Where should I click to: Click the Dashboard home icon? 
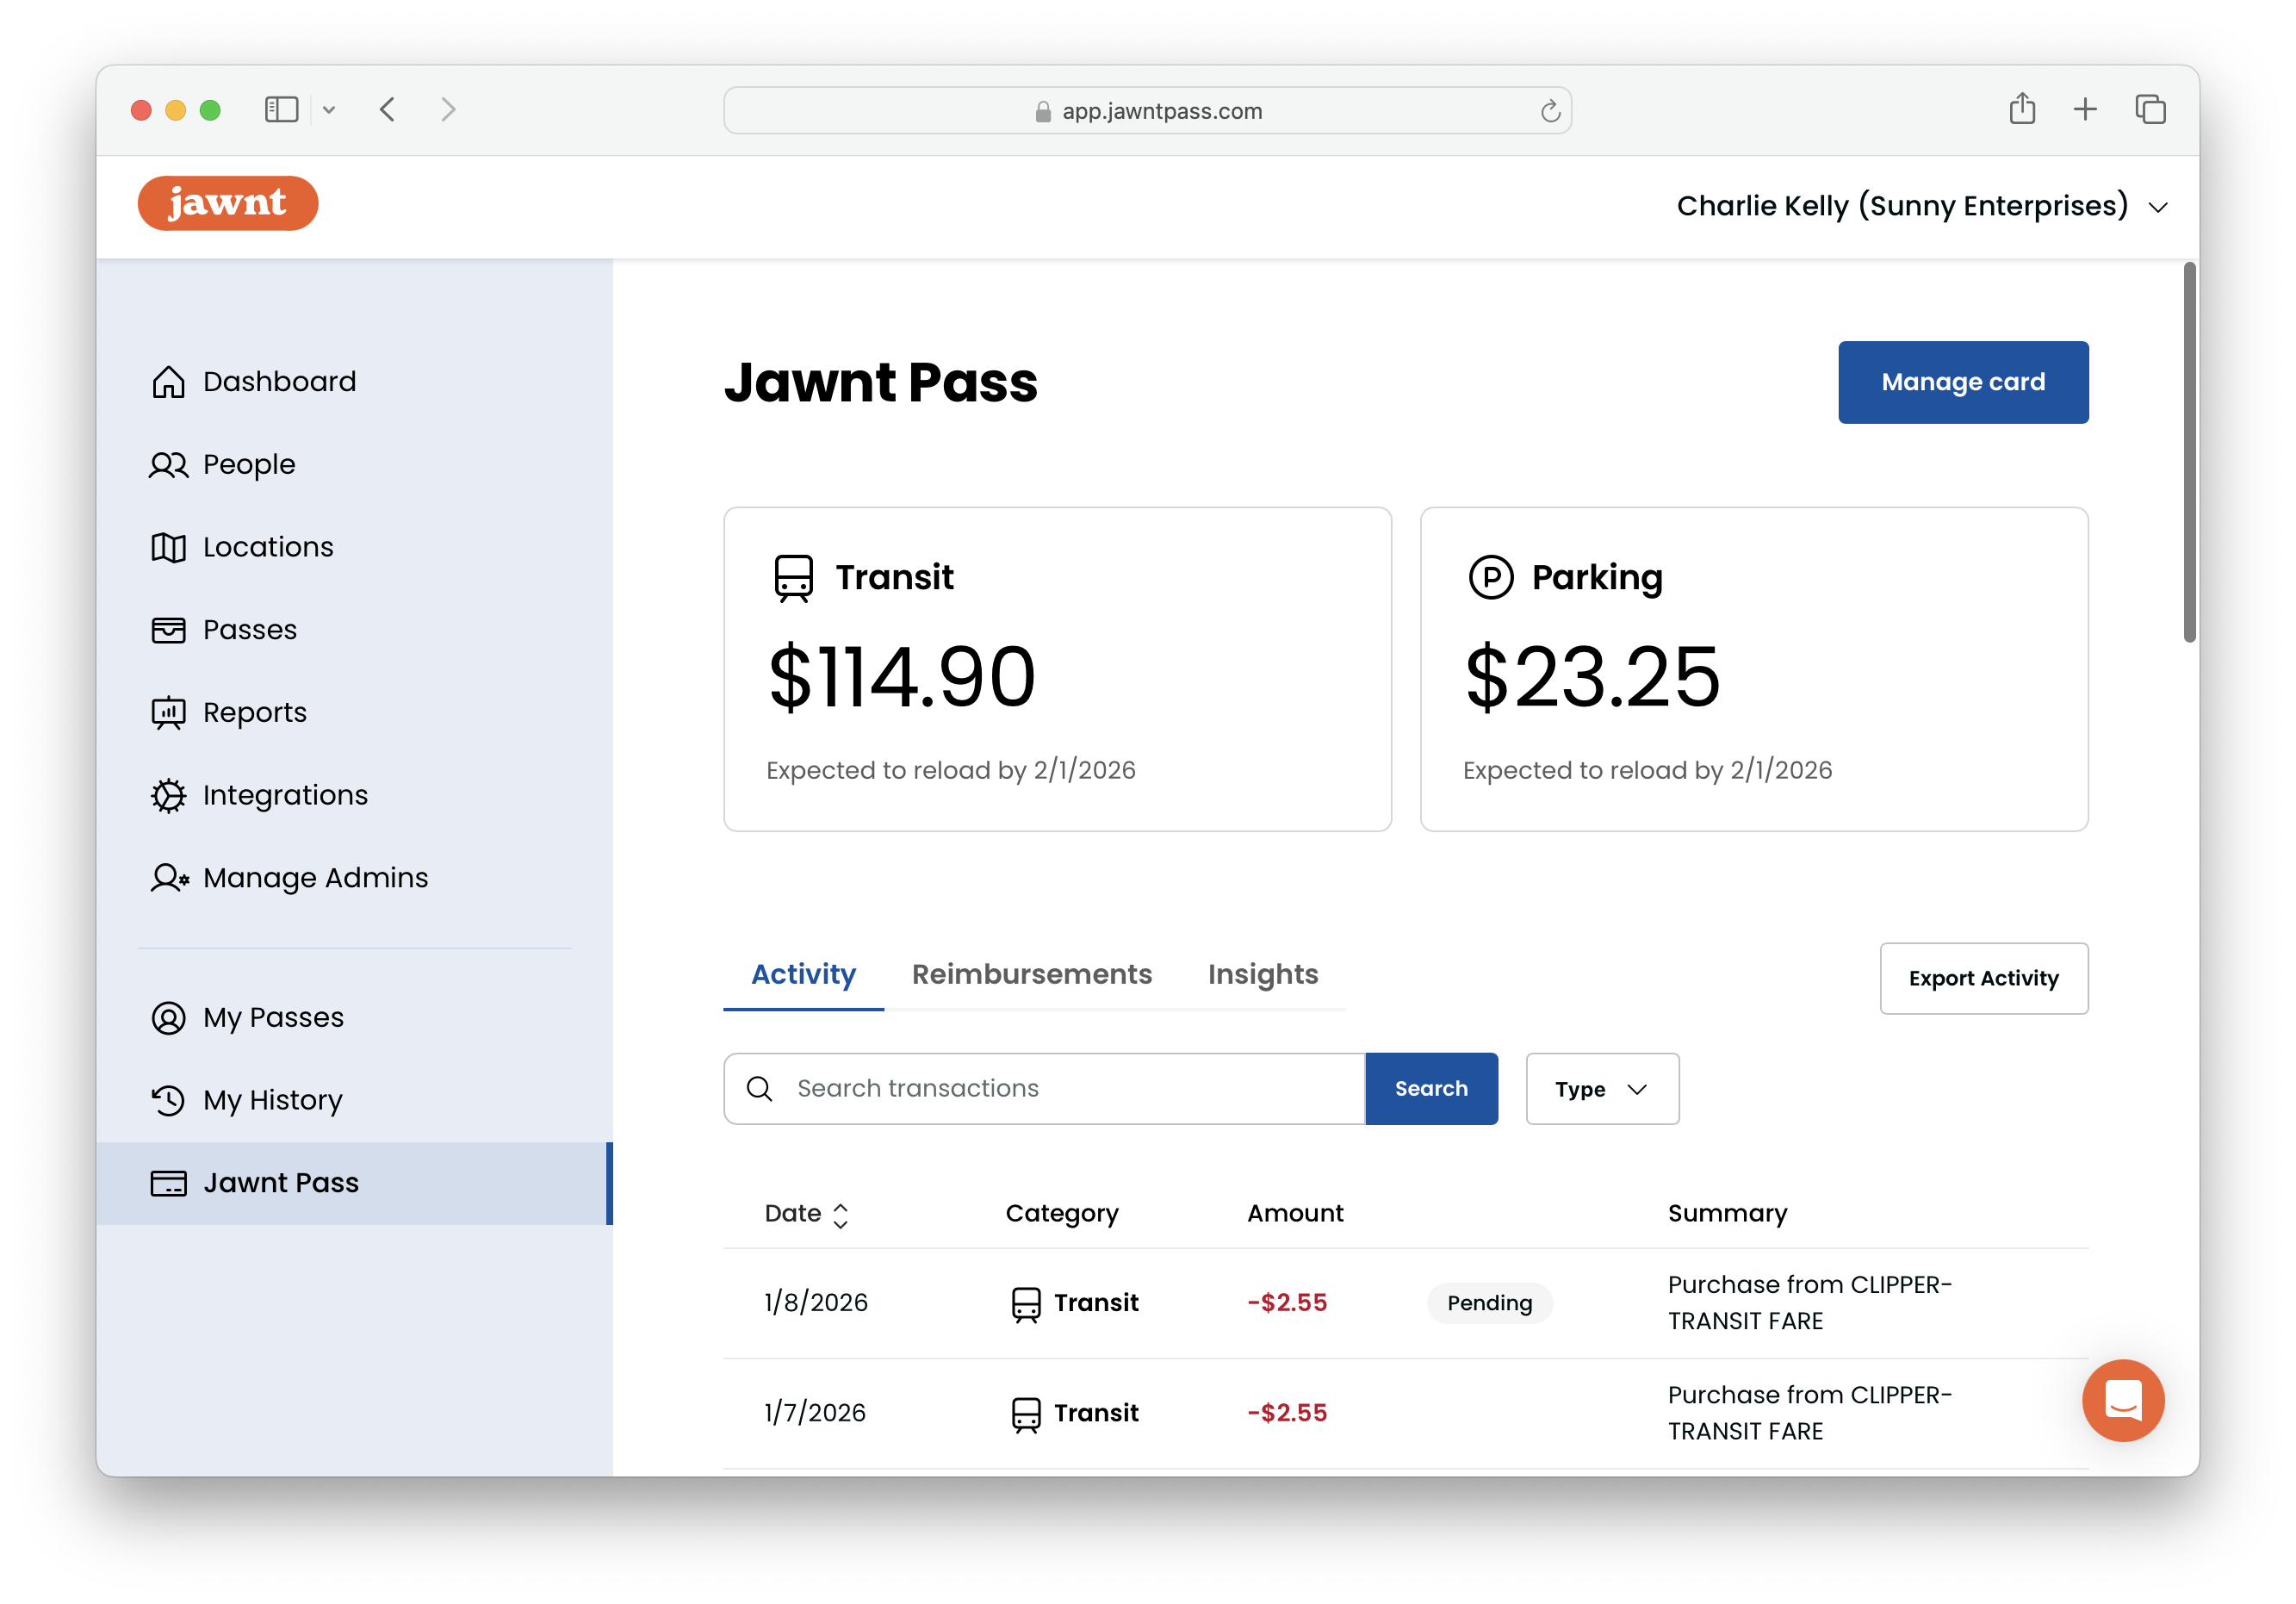pos(168,382)
